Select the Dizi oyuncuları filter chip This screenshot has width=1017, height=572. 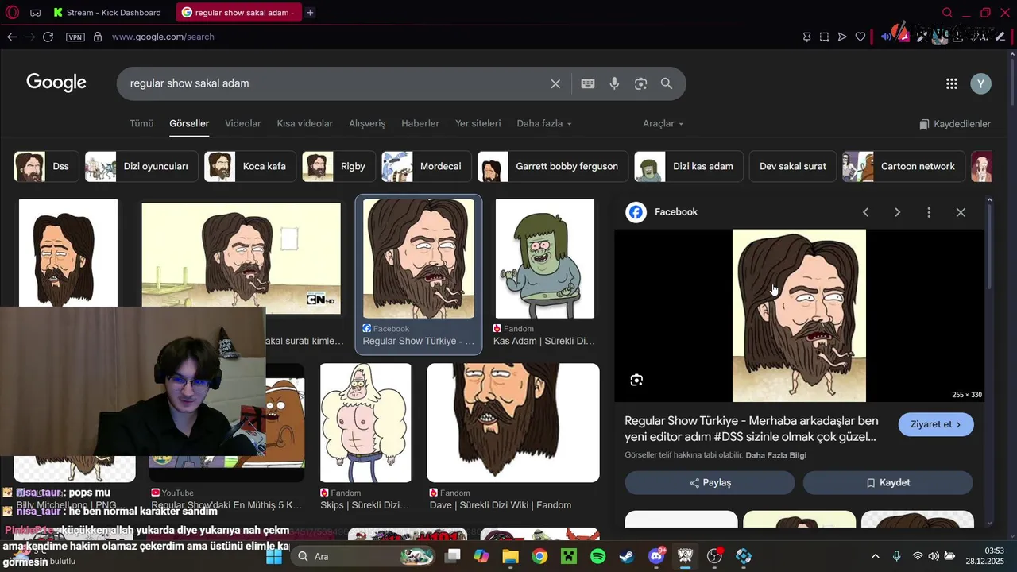(141, 166)
